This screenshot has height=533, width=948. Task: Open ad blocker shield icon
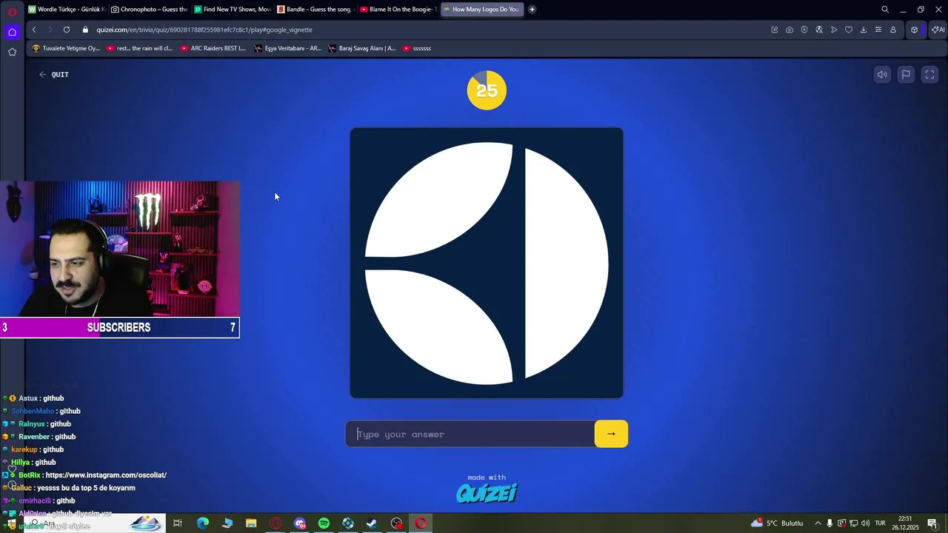point(804,30)
